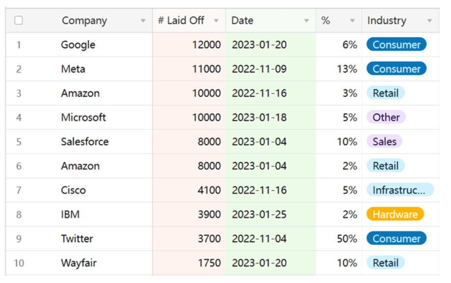Select the 12000 laid off cell
This screenshot has width=451, height=283.
(x=206, y=45)
